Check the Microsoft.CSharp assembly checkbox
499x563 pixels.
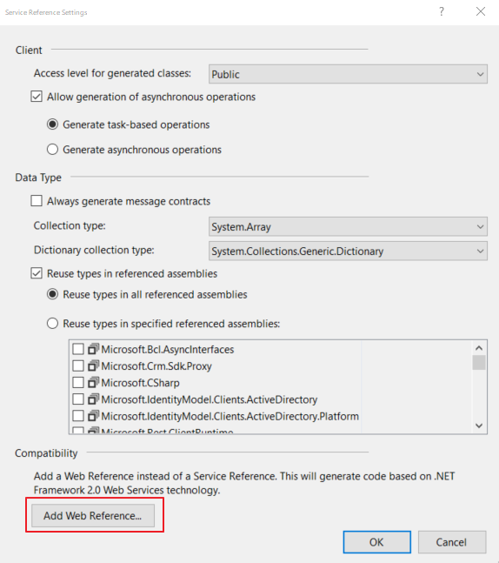[x=78, y=382]
